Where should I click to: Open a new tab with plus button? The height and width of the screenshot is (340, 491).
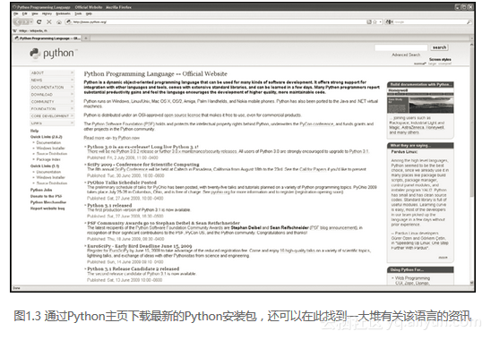pos(86,38)
